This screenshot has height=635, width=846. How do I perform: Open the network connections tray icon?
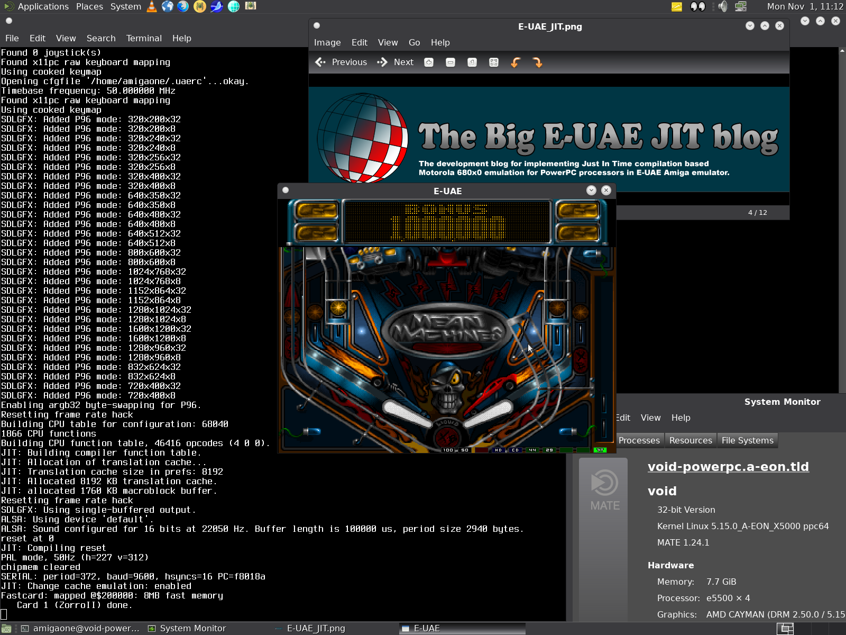pyautogui.click(x=741, y=6)
